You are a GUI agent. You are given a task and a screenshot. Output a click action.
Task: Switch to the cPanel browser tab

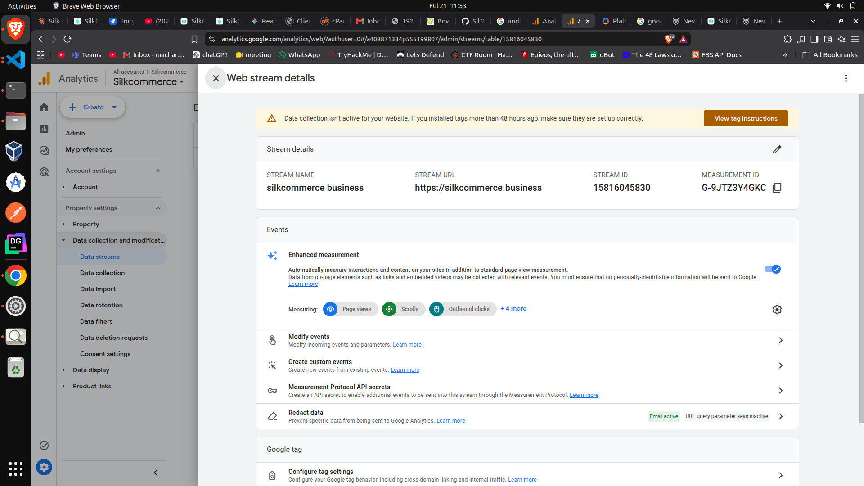coord(333,21)
